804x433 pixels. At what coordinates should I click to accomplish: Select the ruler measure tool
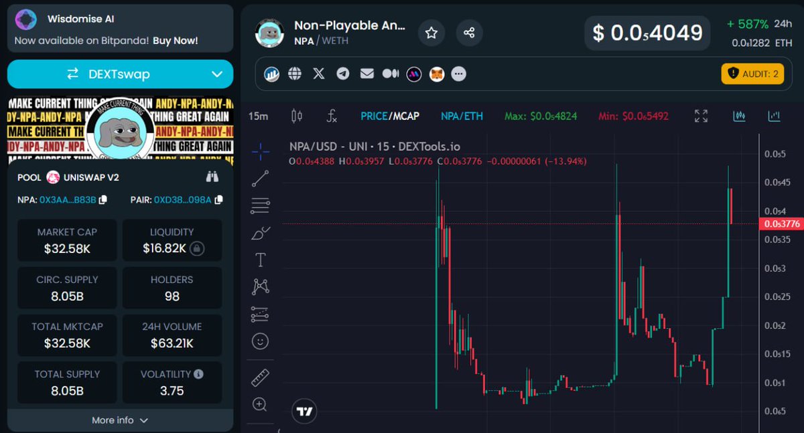click(261, 377)
